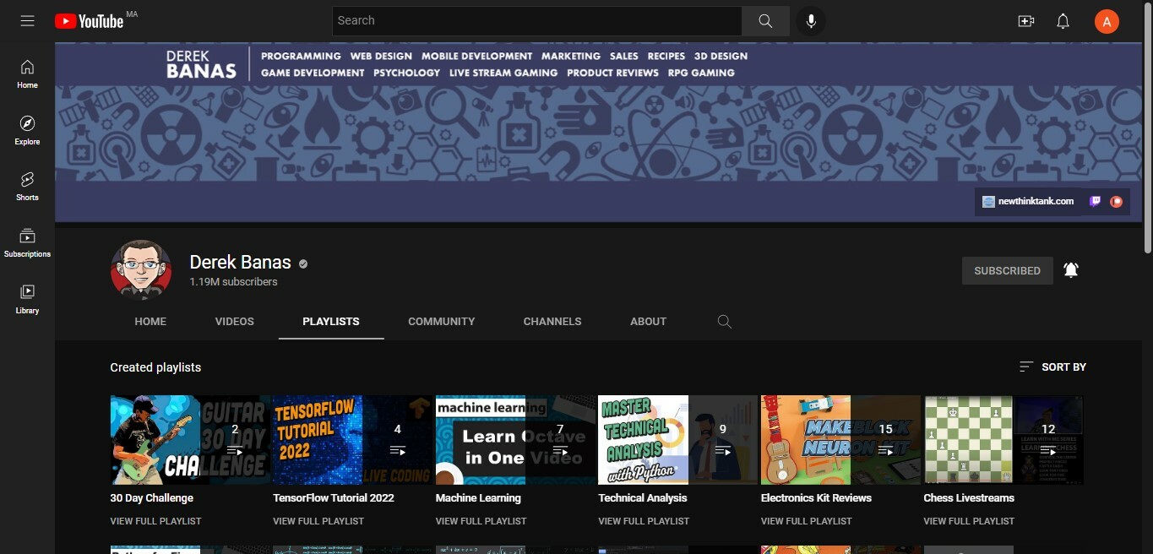
Task: Click Derek Banas channel name
Action: [240, 263]
